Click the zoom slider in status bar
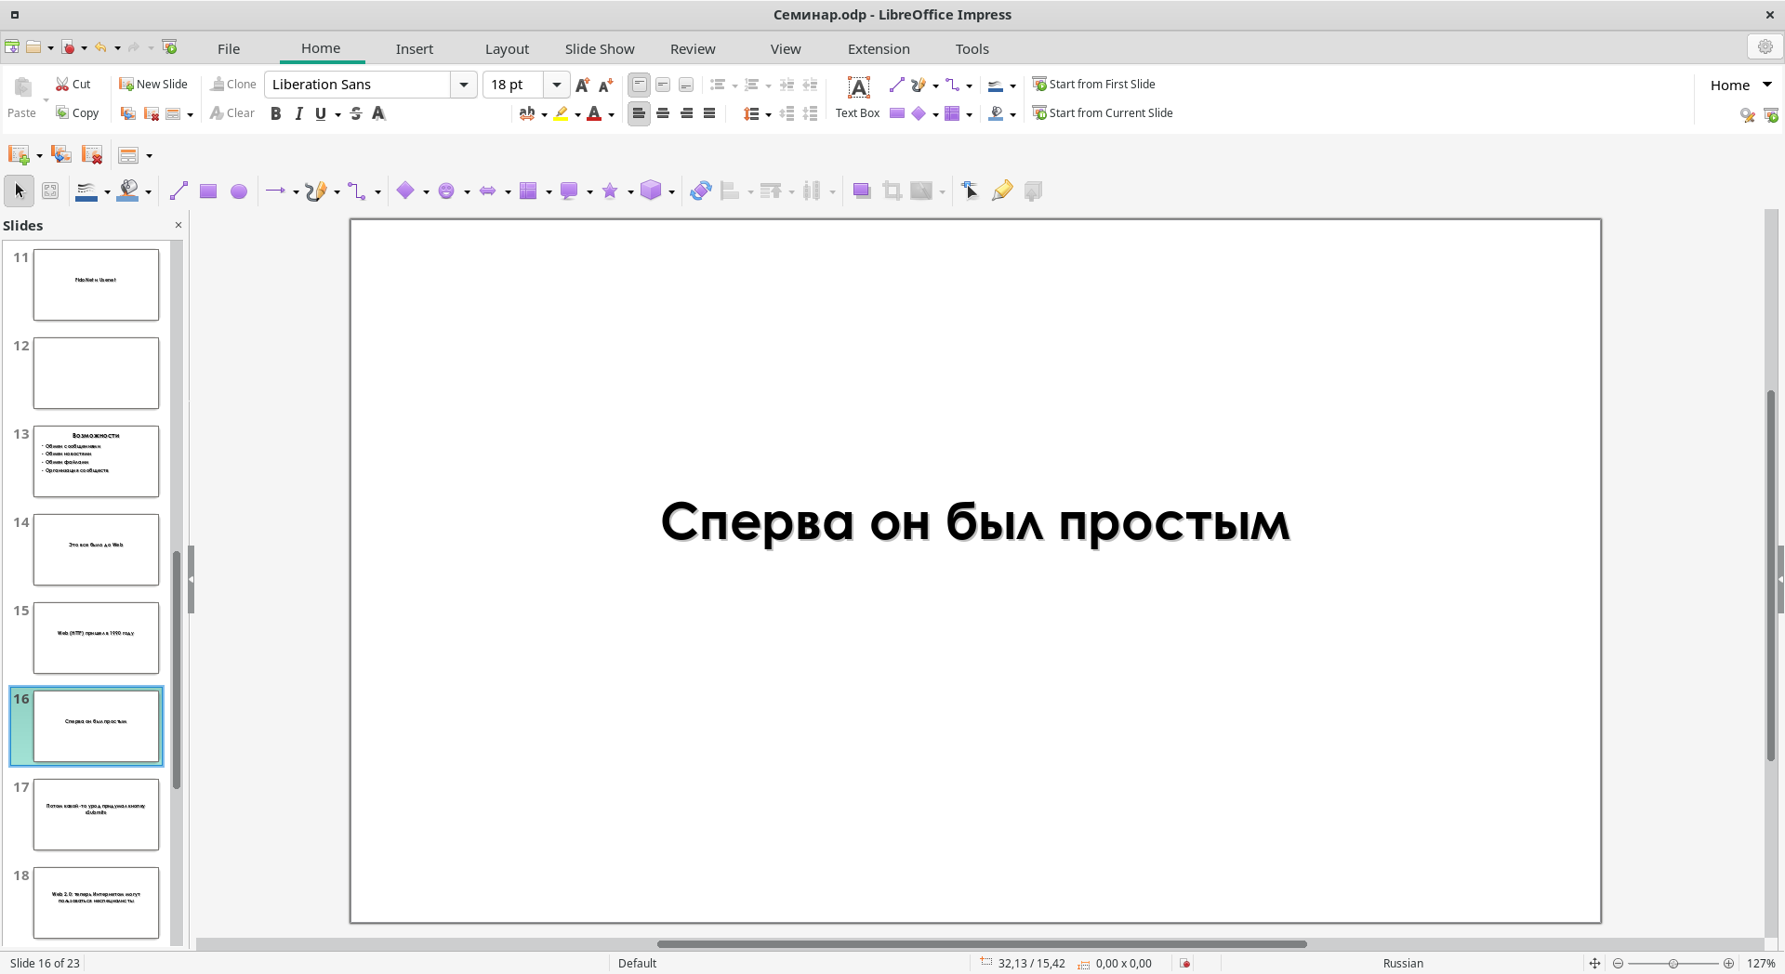 click(1673, 964)
